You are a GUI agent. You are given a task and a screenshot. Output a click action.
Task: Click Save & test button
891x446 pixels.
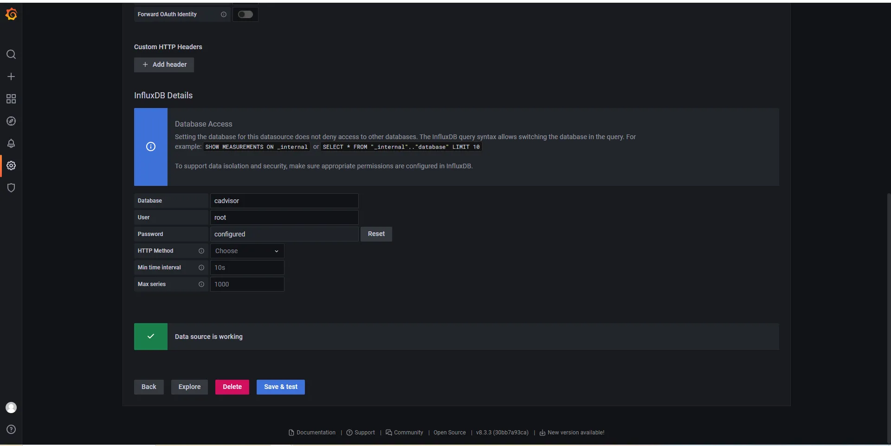click(x=281, y=387)
